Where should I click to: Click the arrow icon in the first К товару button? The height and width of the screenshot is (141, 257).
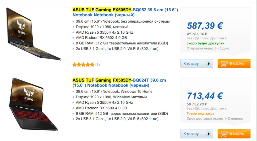209,64
